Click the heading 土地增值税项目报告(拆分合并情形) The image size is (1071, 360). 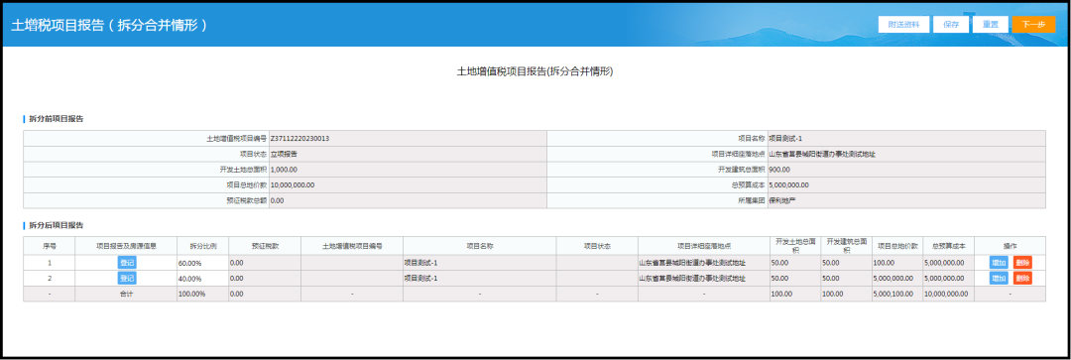535,71
